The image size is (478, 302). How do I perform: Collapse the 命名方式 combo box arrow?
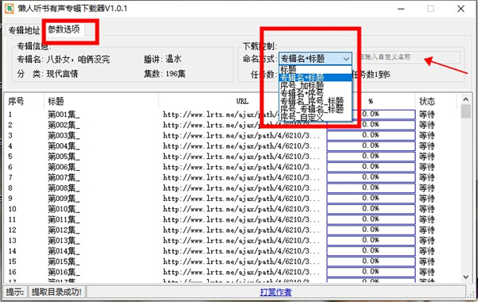pos(346,58)
